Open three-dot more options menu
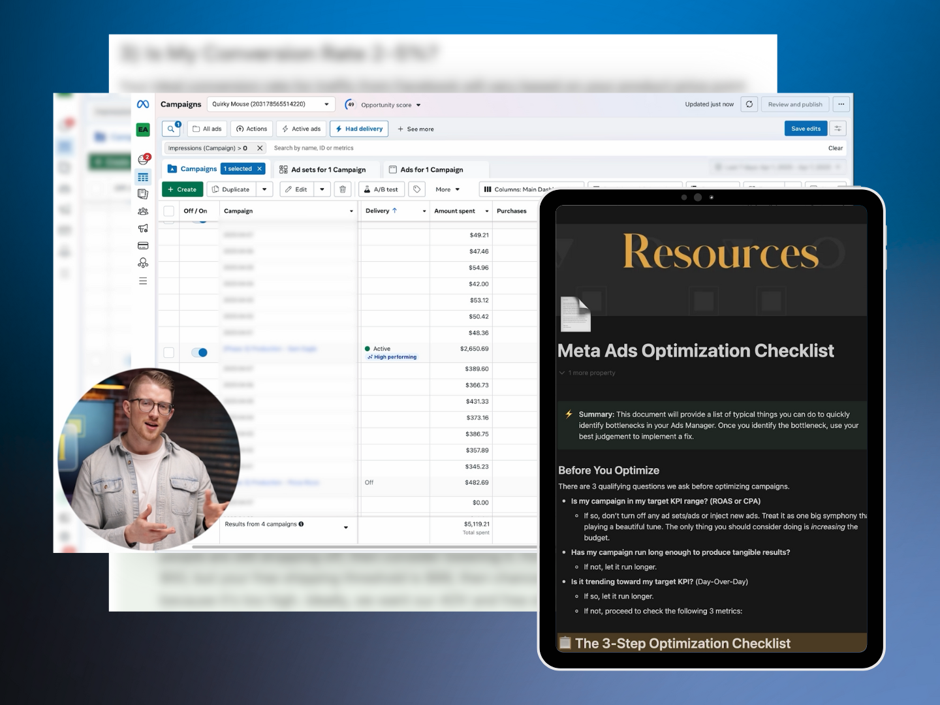 (x=841, y=104)
